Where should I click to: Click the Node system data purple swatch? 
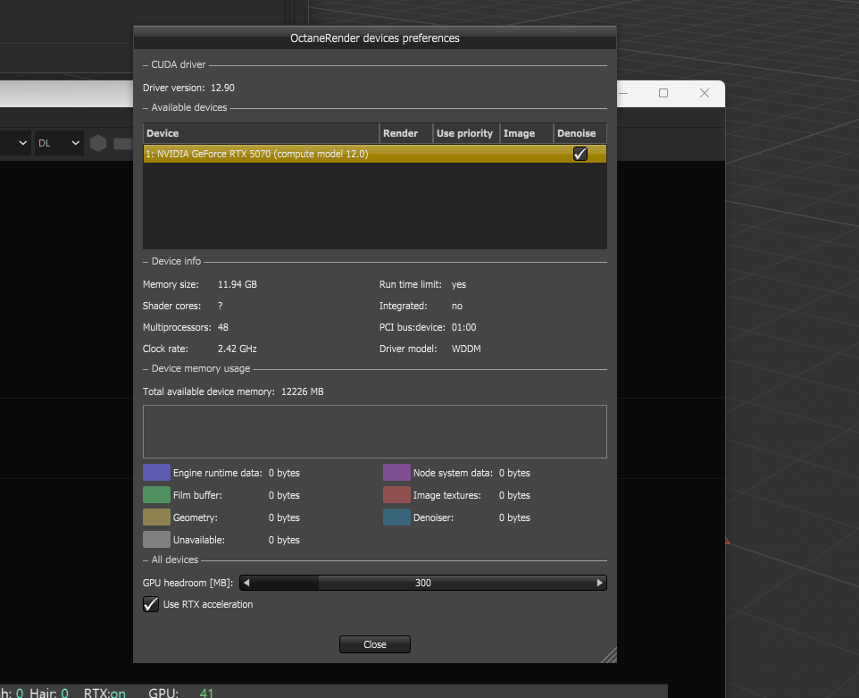[x=396, y=473]
